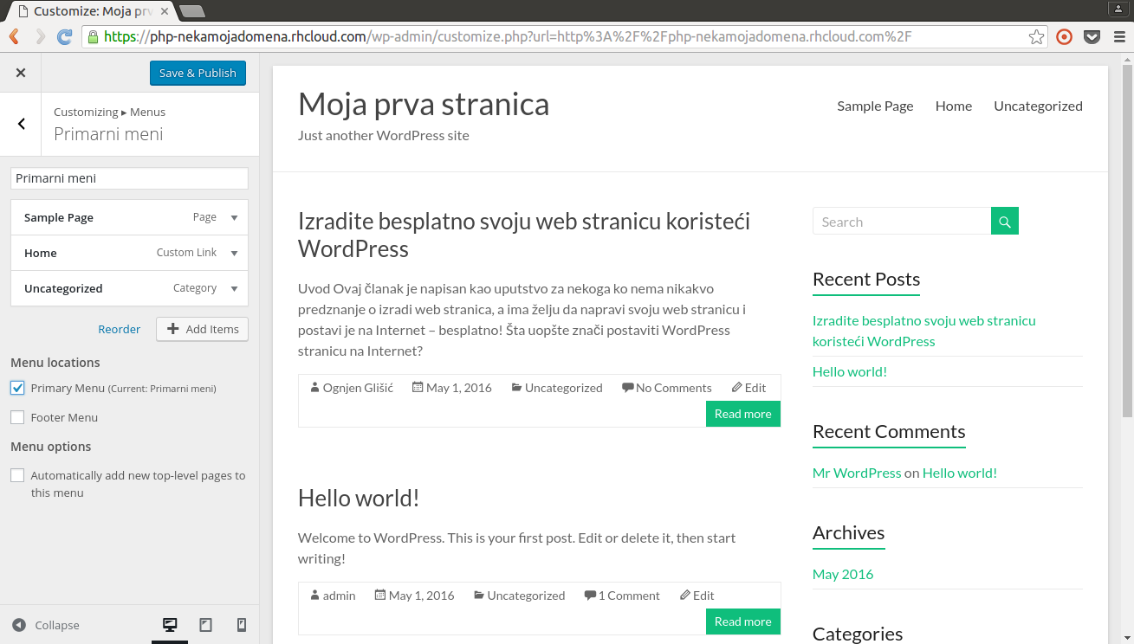Click the Add Items button
Screen dimensions: 1134x644
click(203, 329)
